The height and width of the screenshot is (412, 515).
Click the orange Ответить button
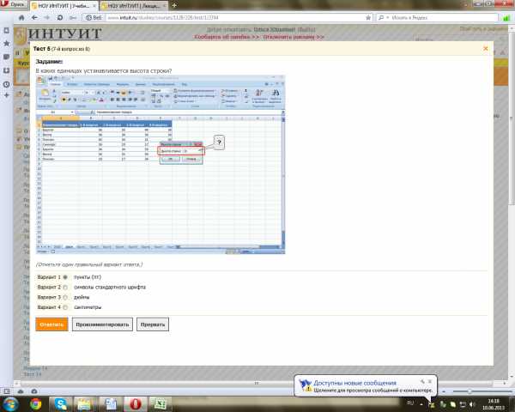[x=51, y=324]
